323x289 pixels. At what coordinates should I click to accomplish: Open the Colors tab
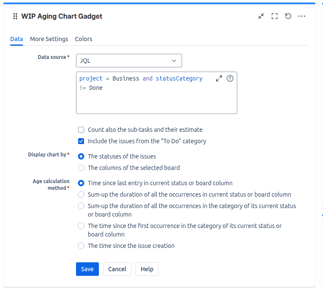pos(84,39)
